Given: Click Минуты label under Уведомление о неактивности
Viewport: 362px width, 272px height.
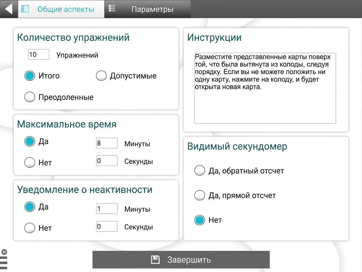Looking at the screenshot, I should (137, 209).
